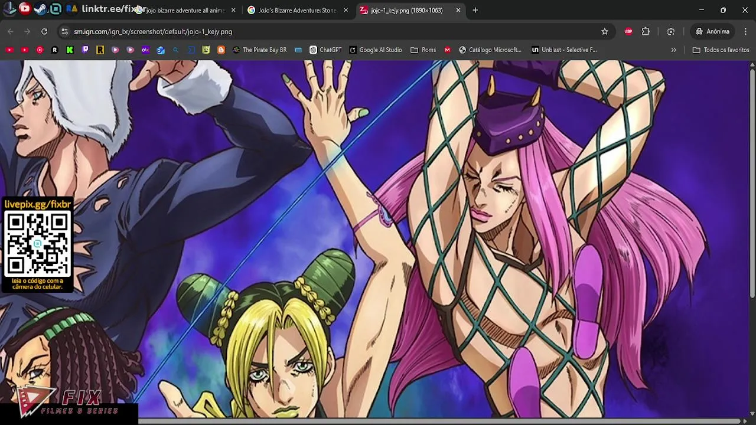Viewport: 756px width, 425px height.
Task: Close the jojo-1_kejy.png tab
Action: (458, 10)
